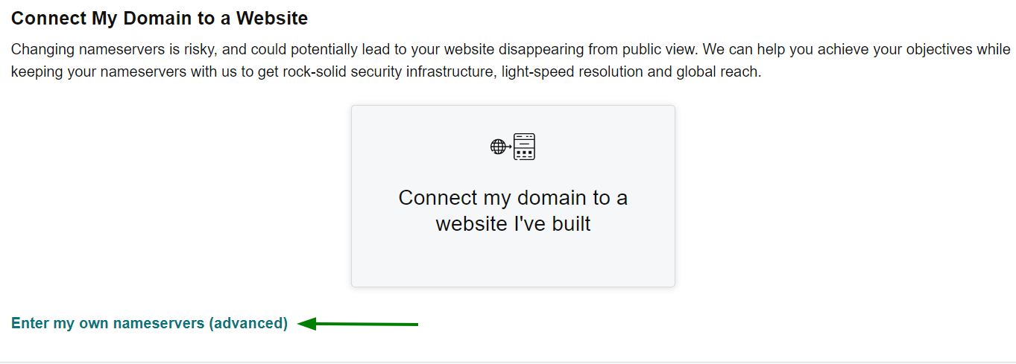Click the Connect My Domain to a Website heading
This screenshot has width=1016, height=364.
pos(160,18)
